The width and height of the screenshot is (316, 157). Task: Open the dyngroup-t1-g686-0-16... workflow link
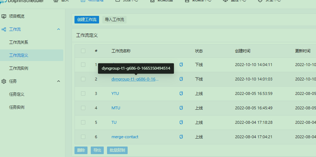[x=135, y=79]
